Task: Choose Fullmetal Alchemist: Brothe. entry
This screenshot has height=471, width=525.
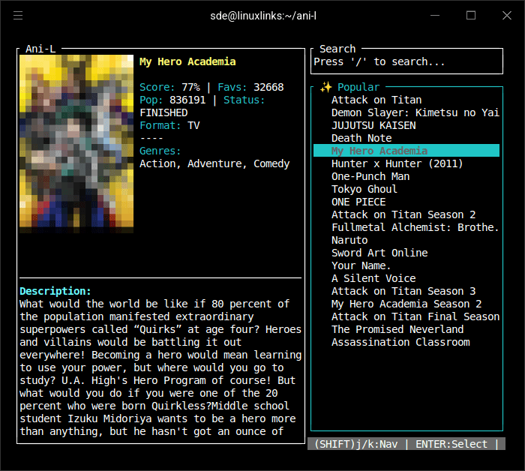Action: (x=415, y=227)
